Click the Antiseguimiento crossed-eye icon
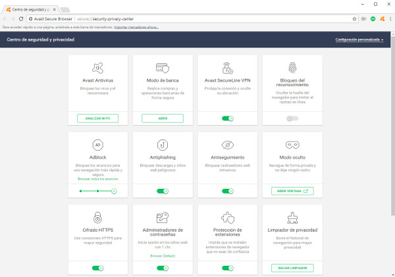The height and width of the screenshot is (277, 395). [227, 144]
